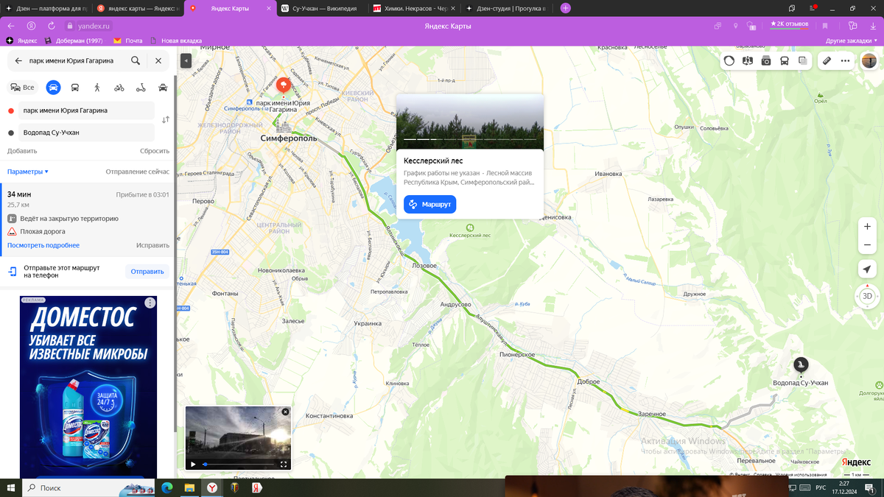Bookmark the page with ribbon icon
Viewport: 884px width, 497px height.
tap(825, 26)
